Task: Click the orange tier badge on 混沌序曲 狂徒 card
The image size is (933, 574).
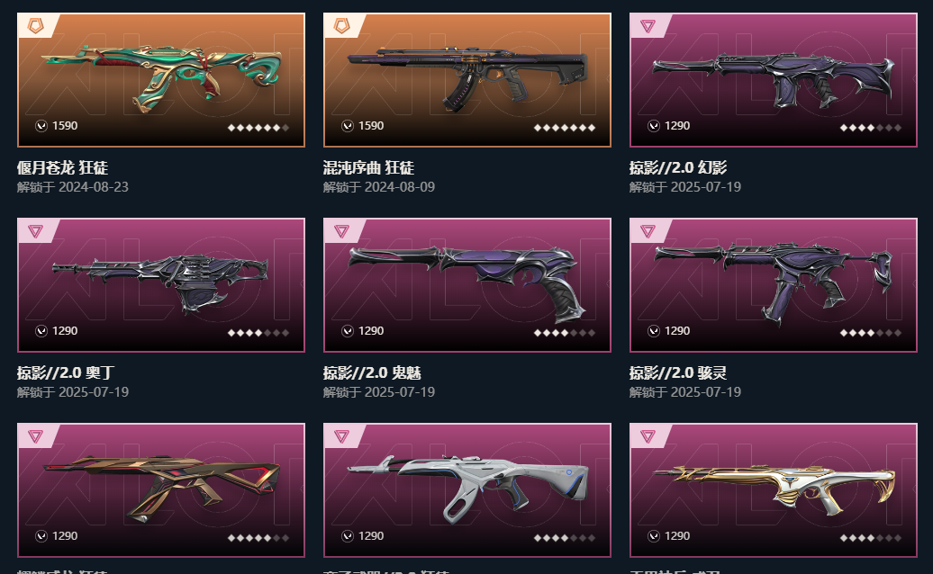Action: point(341,25)
